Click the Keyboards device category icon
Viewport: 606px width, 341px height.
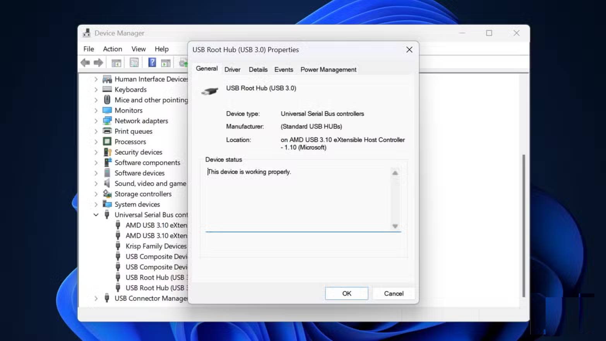[107, 89]
